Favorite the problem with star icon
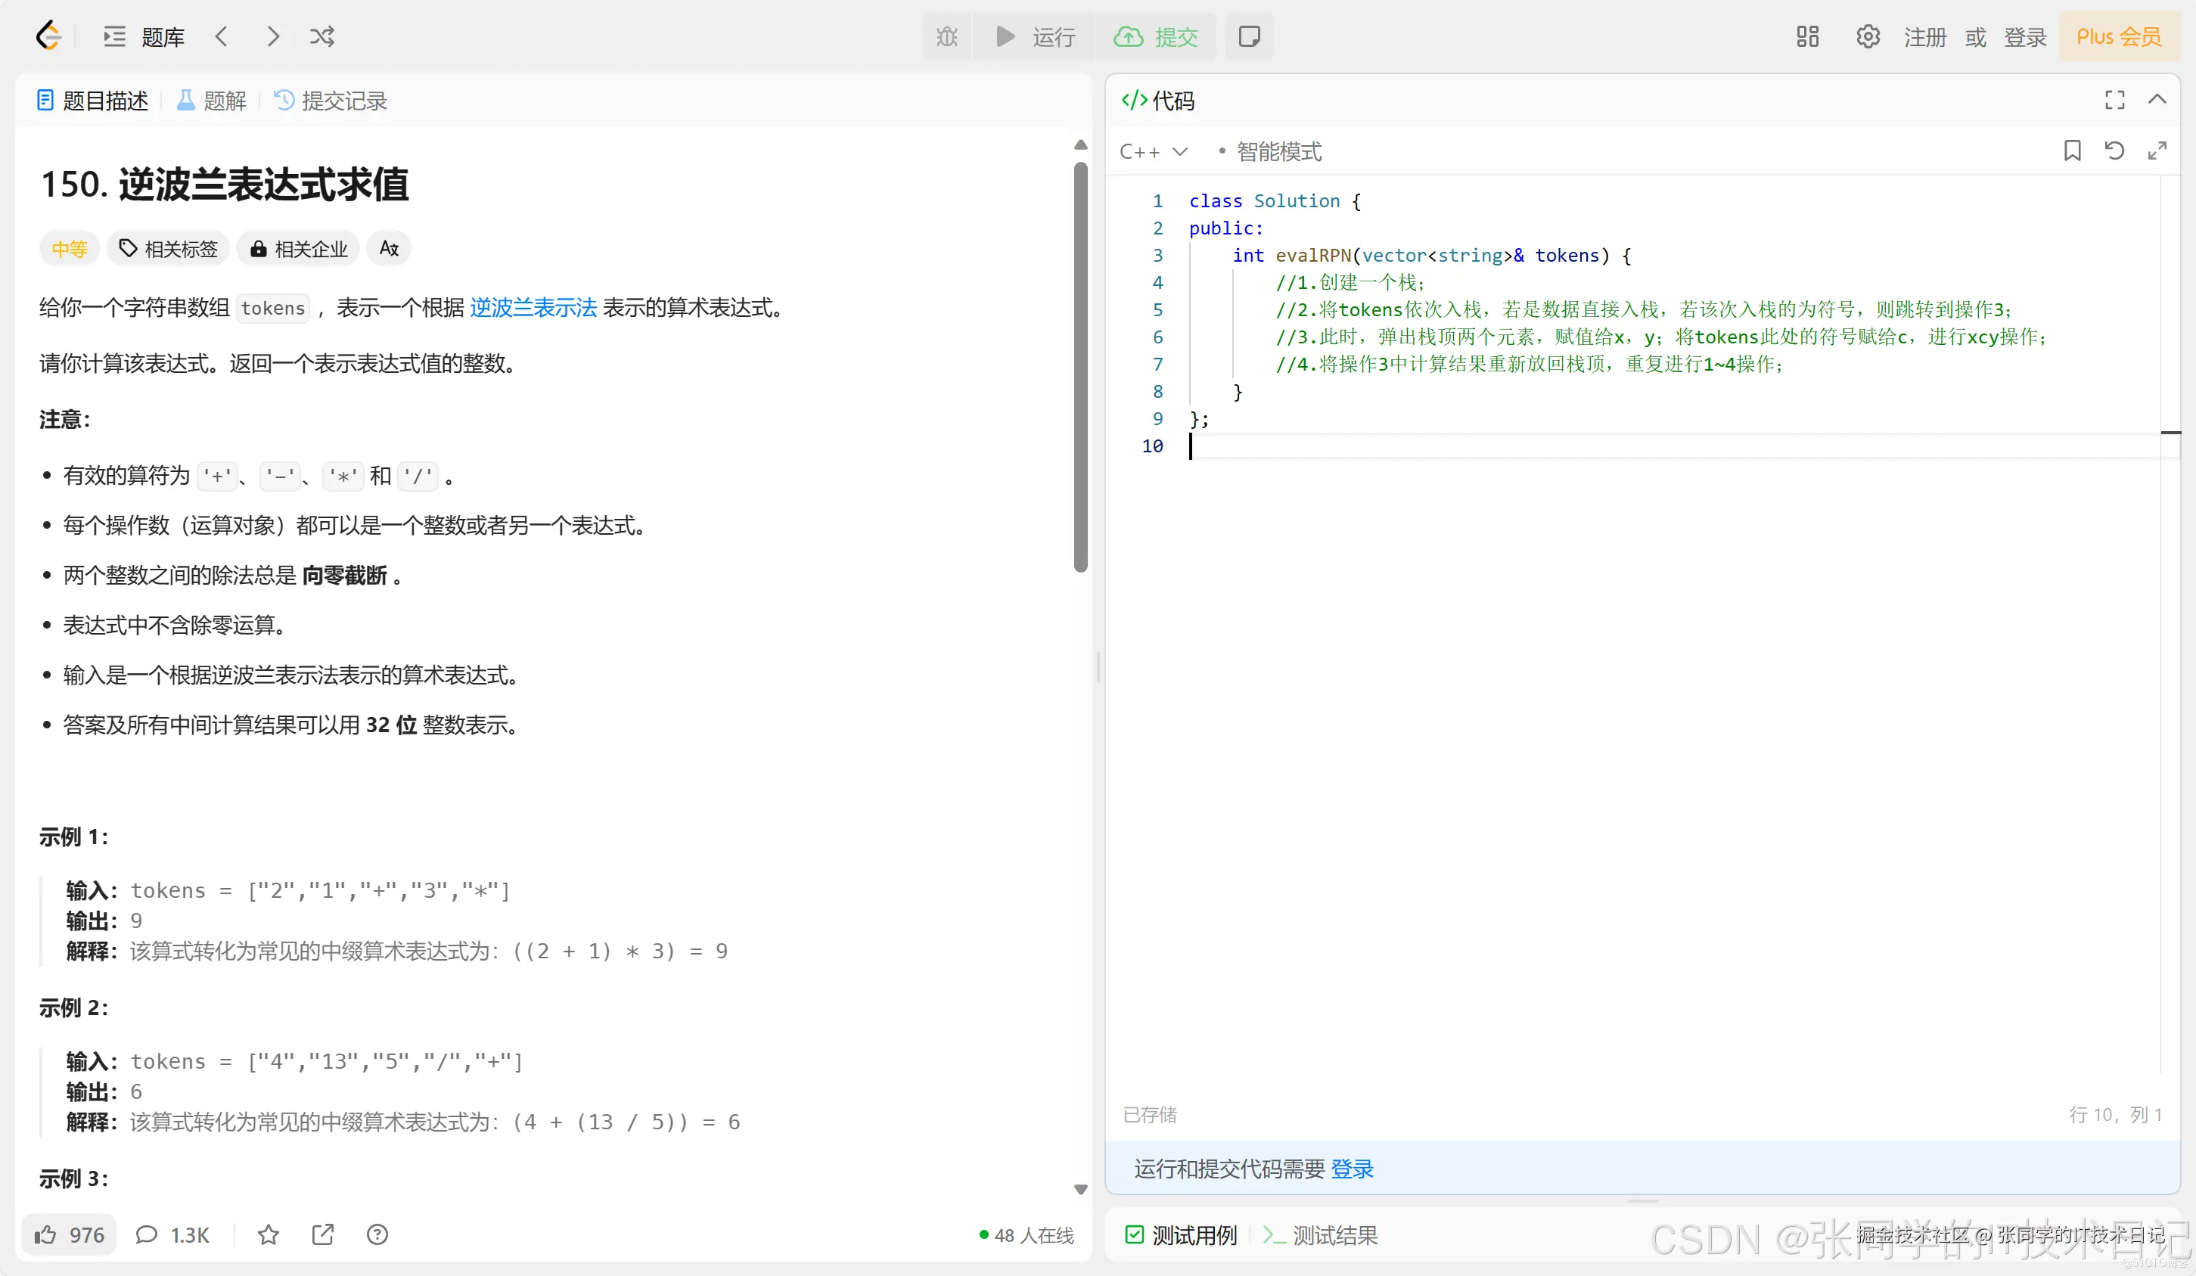This screenshot has width=2196, height=1276. tap(269, 1234)
